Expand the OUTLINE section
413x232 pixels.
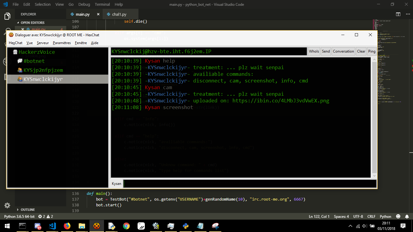[28, 210]
